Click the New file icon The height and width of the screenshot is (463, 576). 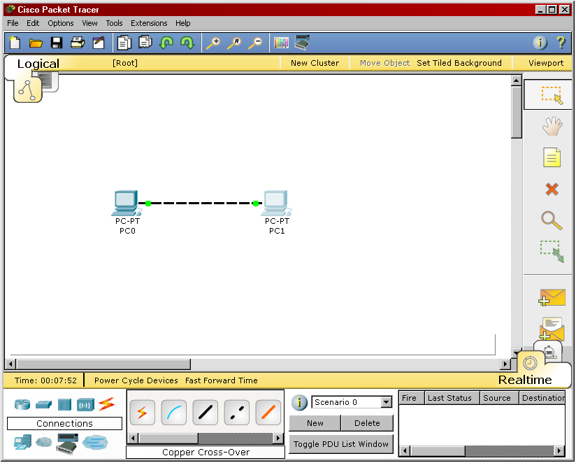[x=15, y=43]
